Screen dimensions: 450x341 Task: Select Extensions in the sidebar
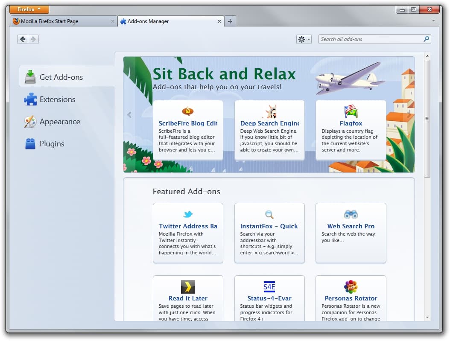57,99
